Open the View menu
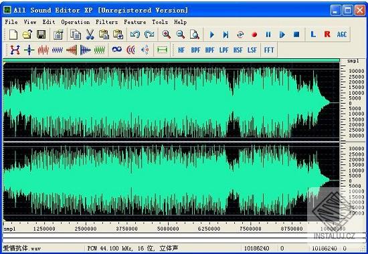This screenshot has width=368, height=254. (30, 22)
